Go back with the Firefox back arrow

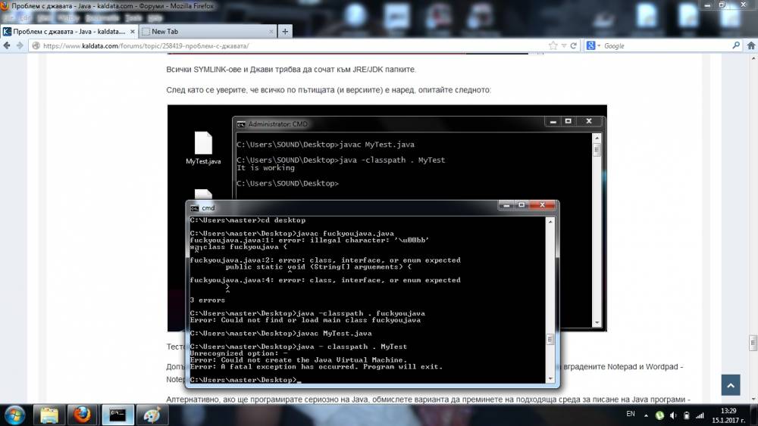point(7,45)
